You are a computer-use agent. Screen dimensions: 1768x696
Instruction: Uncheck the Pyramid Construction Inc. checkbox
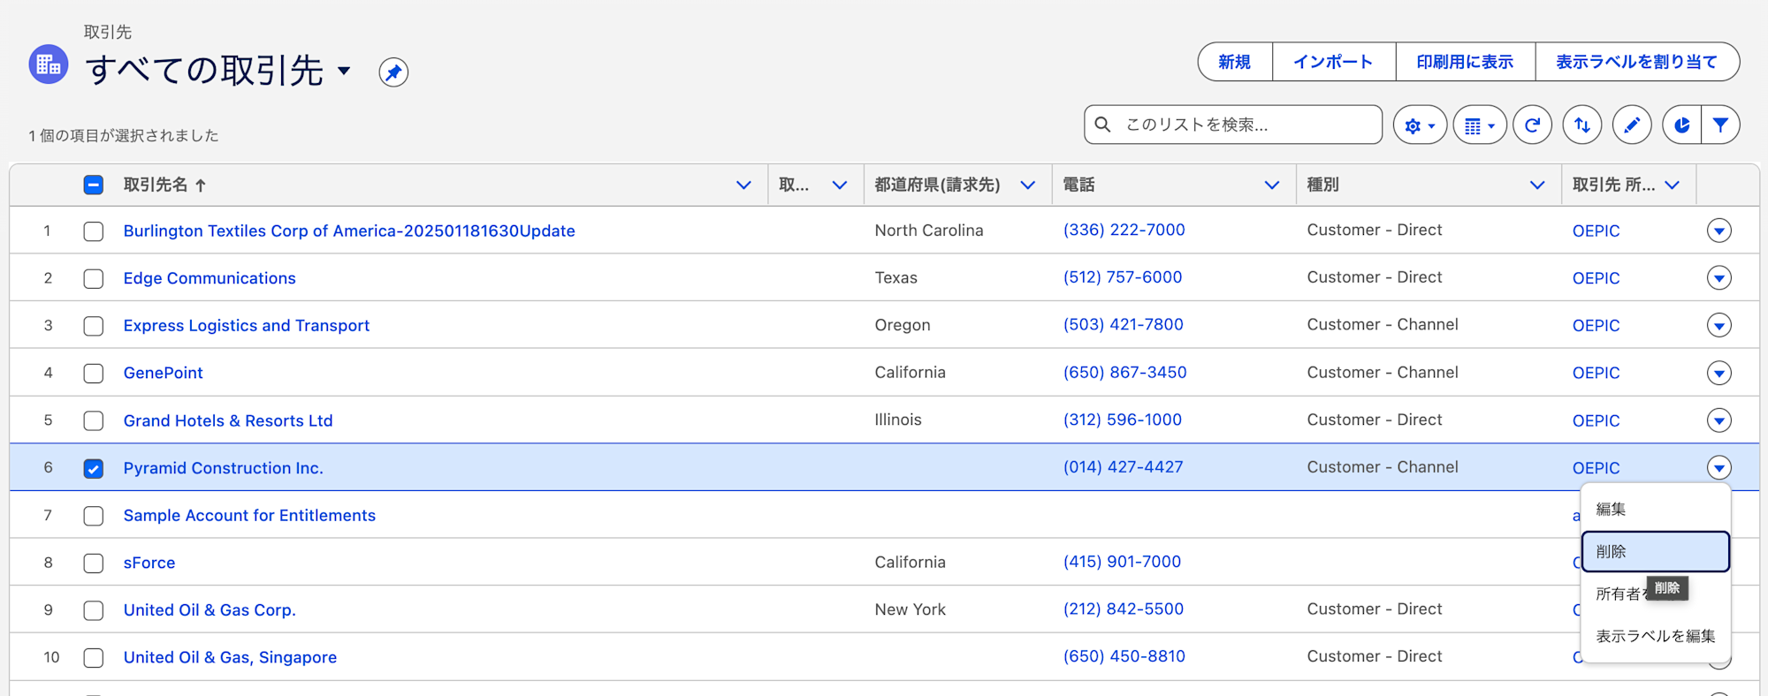coord(94,468)
